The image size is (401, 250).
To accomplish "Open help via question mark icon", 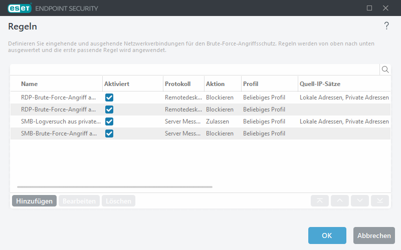I will (386, 26).
